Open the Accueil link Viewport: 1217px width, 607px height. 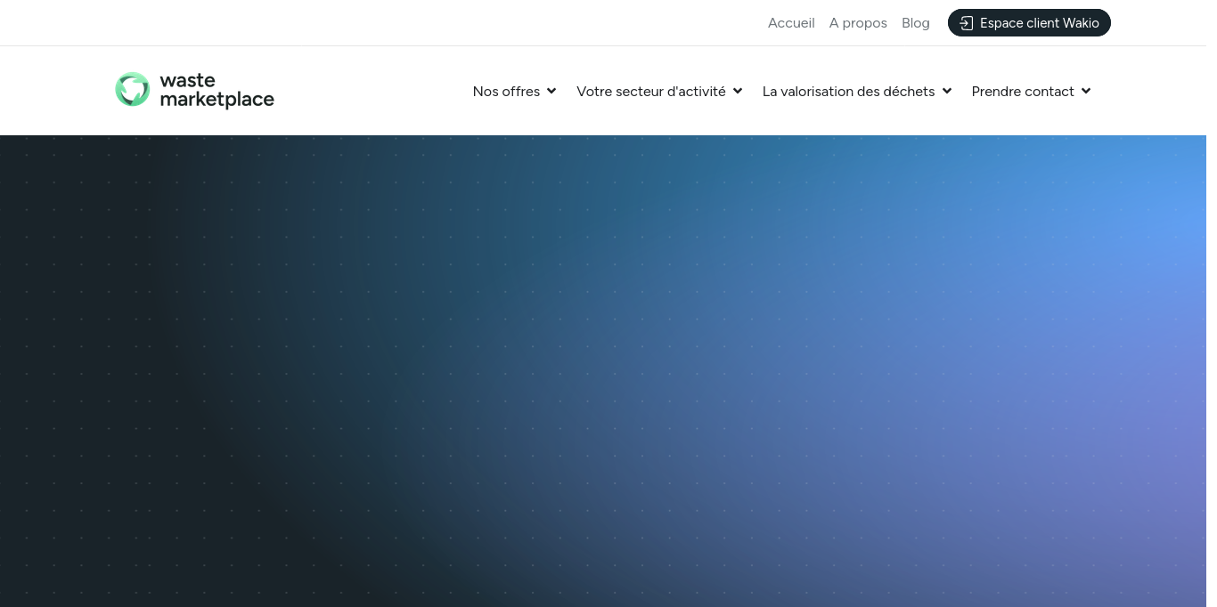point(791,23)
